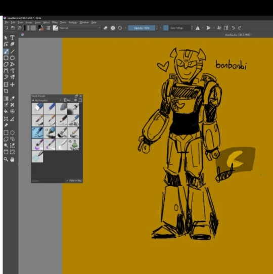Open the dropdown arrow after the Opacity slider
This screenshot has width=273, height=274.
[x=161, y=28]
